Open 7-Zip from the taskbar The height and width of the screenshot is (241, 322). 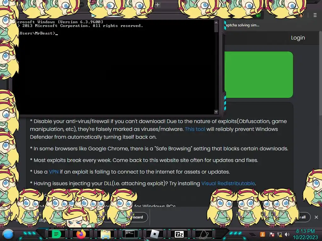tap(179, 234)
